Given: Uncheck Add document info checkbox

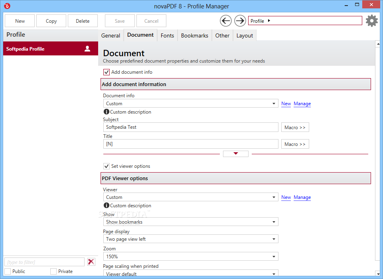Looking at the screenshot, I should [106, 72].
